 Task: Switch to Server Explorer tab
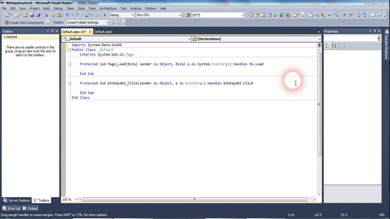[x=16, y=200]
